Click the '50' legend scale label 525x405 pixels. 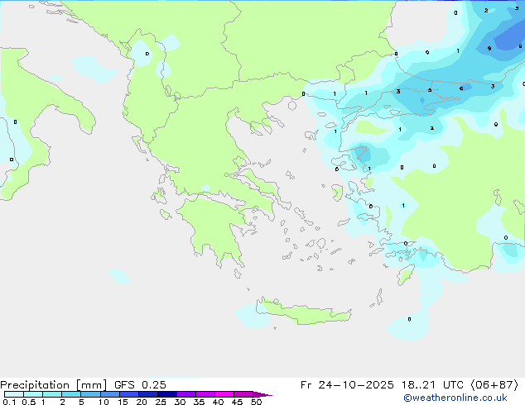coord(257,402)
